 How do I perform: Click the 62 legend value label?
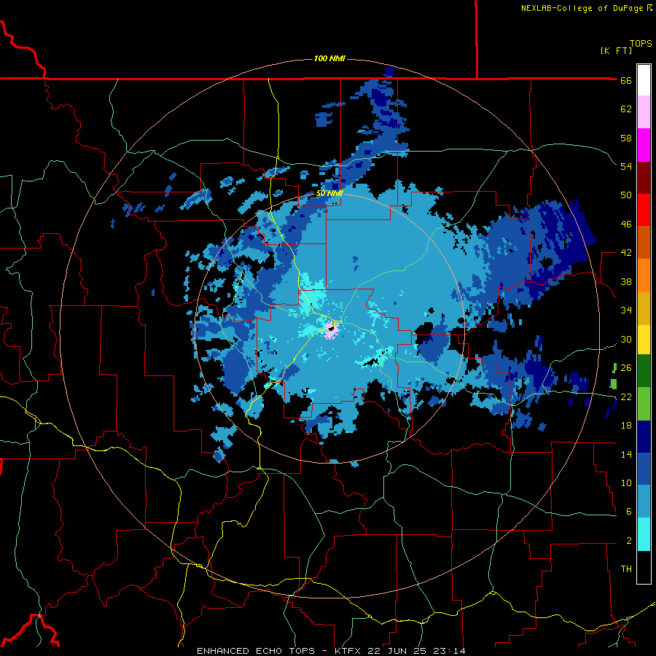[x=626, y=109]
